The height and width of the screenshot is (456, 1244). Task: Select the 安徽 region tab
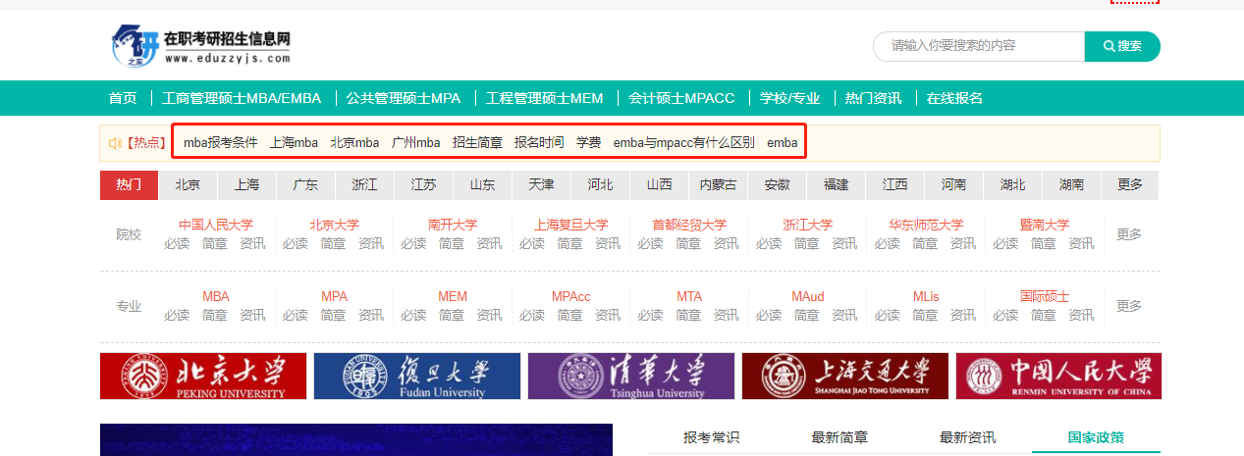(x=777, y=185)
